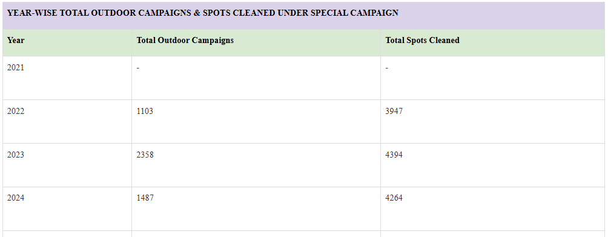Click the dash in 2021 campaigns cell
Screen dimensions: 608x237
tap(138, 68)
